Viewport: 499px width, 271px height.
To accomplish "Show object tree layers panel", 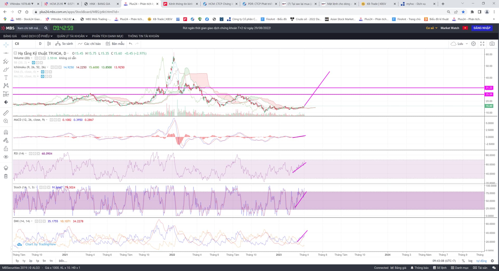I will (x=6, y=168).
